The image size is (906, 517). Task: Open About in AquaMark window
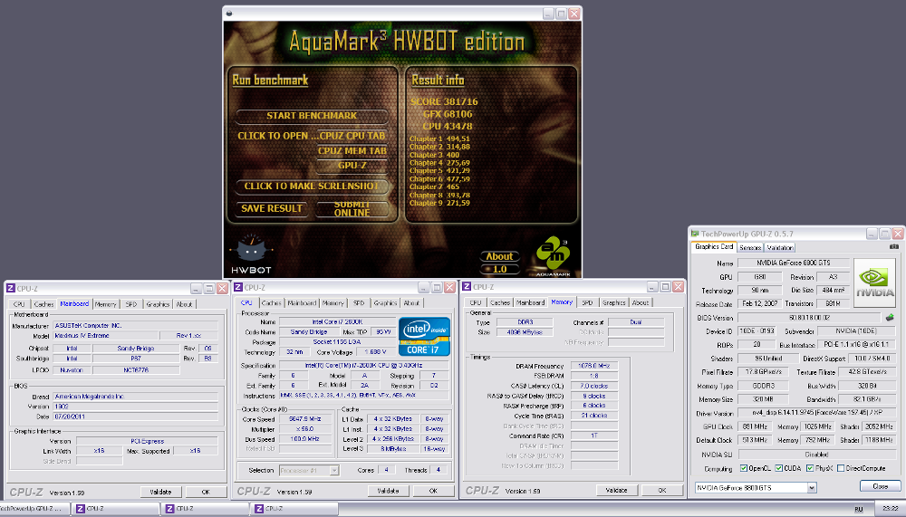[499, 256]
